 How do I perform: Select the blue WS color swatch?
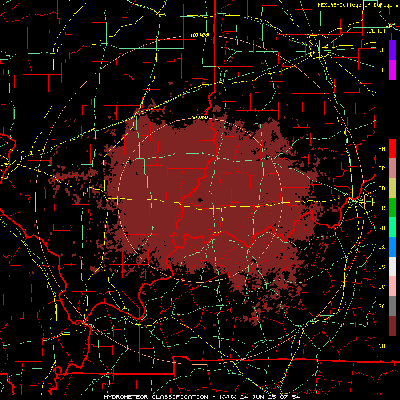pyautogui.click(x=392, y=247)
